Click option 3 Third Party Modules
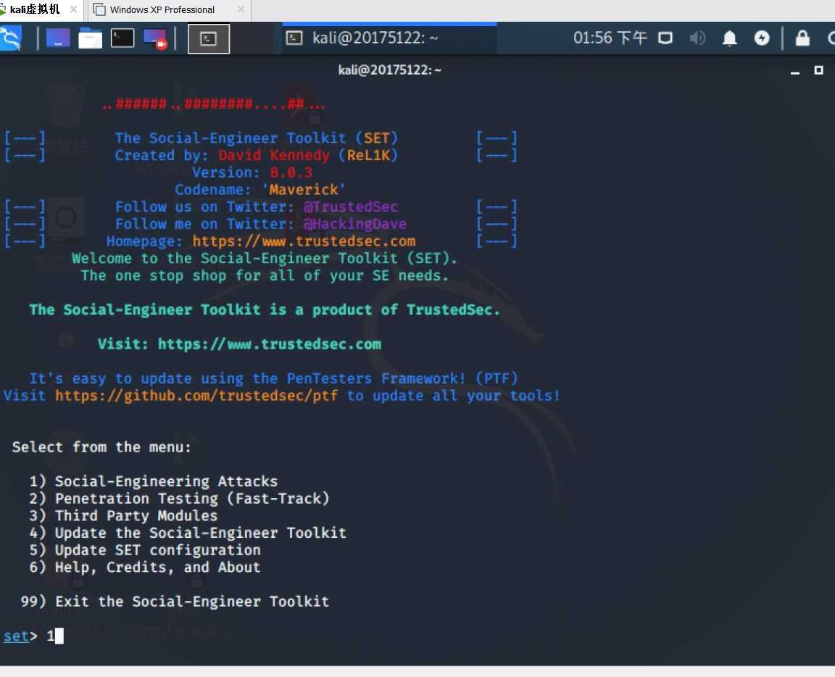Viewport: 835px width, 677px height. (x=123, y=515)
